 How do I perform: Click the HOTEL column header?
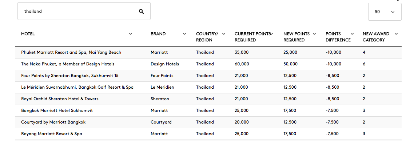pos(28,34)
